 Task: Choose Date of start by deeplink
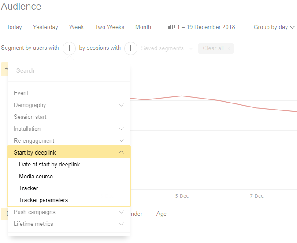tap(49, 165)
